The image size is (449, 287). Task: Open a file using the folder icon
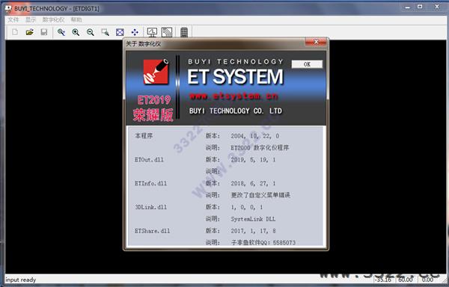pyautogui.click(x=29, y=32)
